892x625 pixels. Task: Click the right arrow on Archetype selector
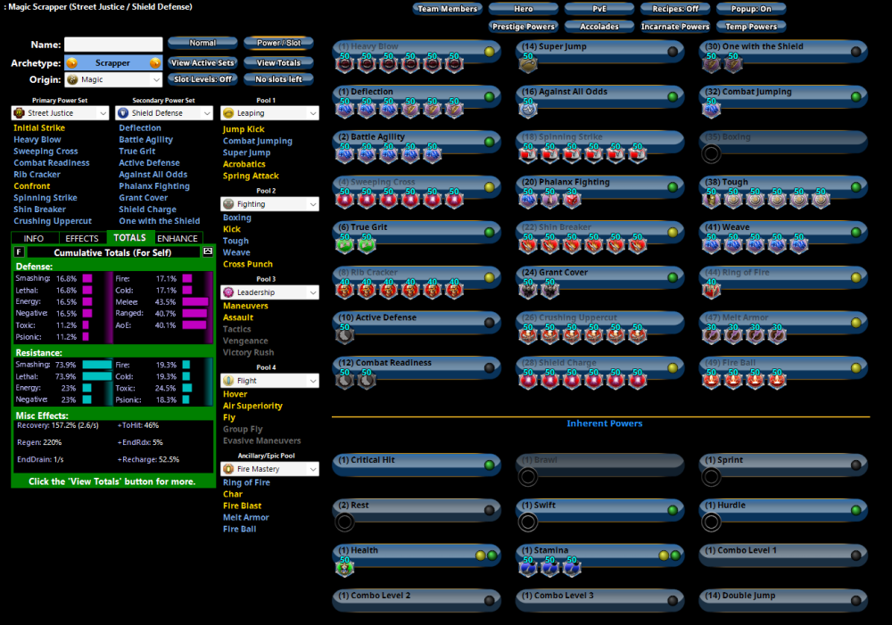(x=155, y=63)
